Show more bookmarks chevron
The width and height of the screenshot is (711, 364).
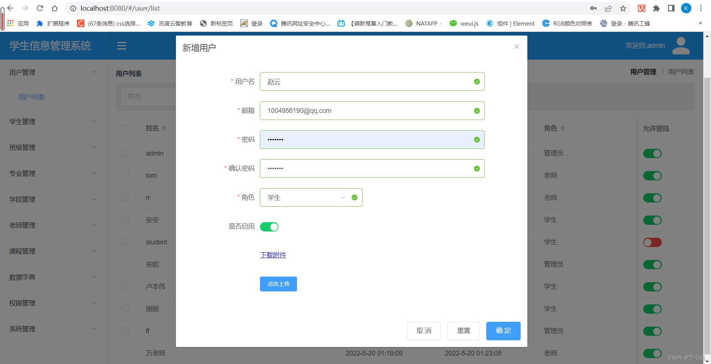pyautogui.click(x=700, y=23)
